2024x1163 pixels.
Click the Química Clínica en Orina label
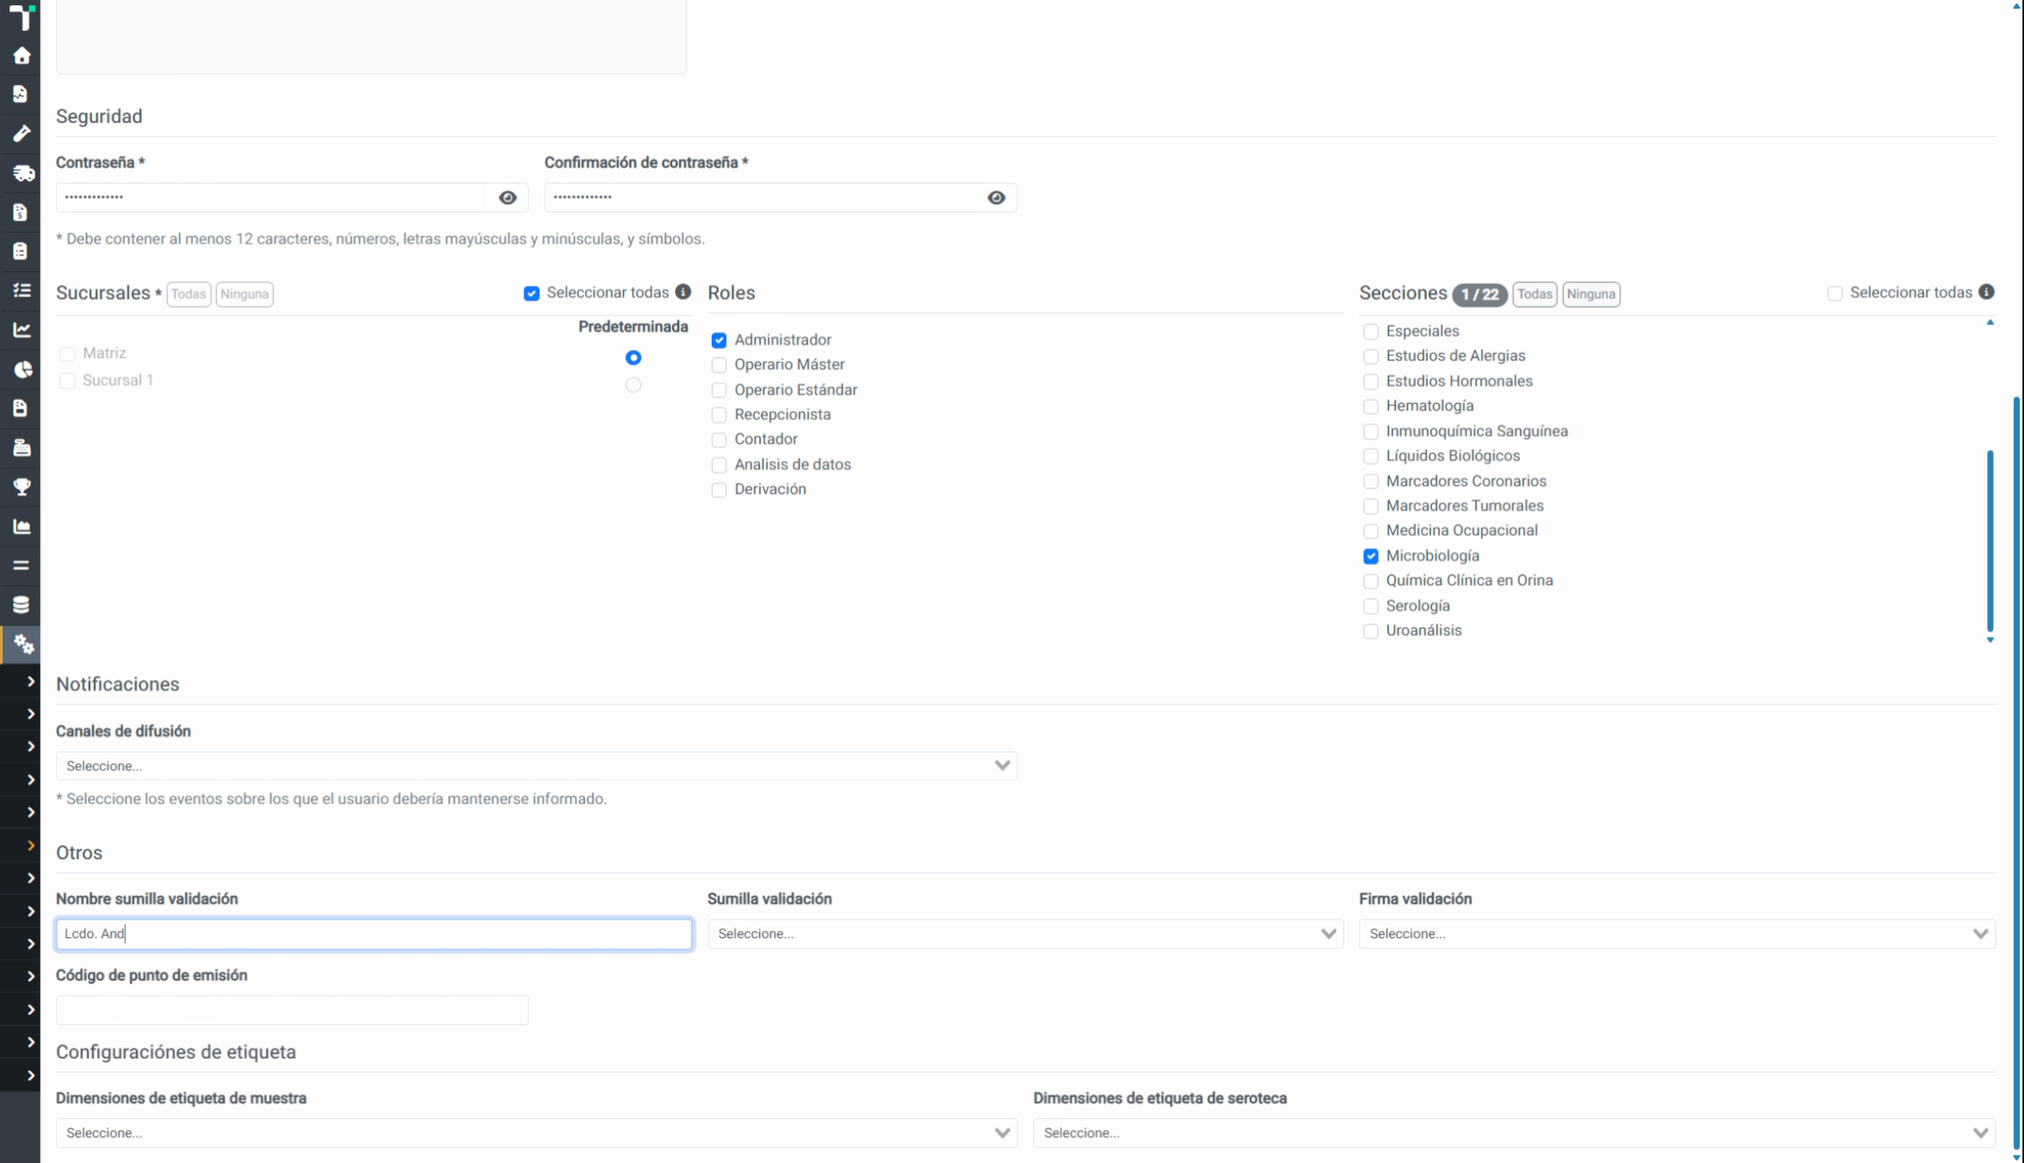click(1469, 581)
